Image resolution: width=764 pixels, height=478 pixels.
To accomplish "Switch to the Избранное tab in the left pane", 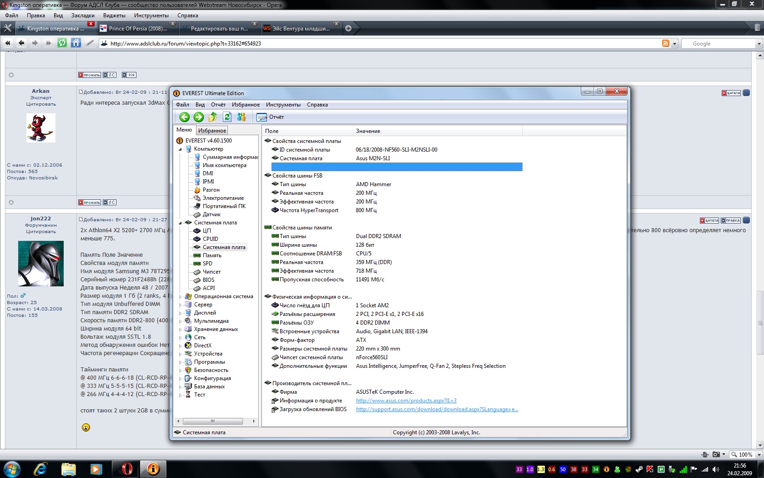I will click(x=212, y=131).
